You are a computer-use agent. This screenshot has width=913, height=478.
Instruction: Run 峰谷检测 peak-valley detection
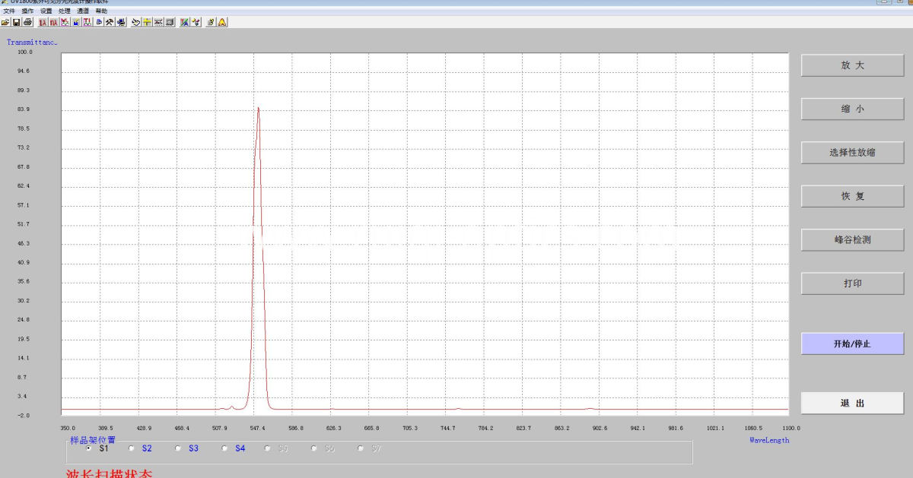pos(852,239)
